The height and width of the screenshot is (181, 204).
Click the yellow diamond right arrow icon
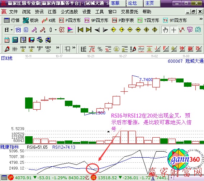[122, 30]
